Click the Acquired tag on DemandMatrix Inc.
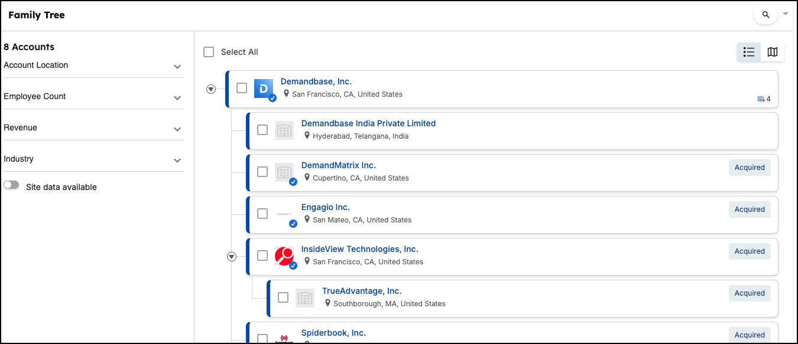Image resolution: width=798 pixels, height=344 pixels. [750, 168]
